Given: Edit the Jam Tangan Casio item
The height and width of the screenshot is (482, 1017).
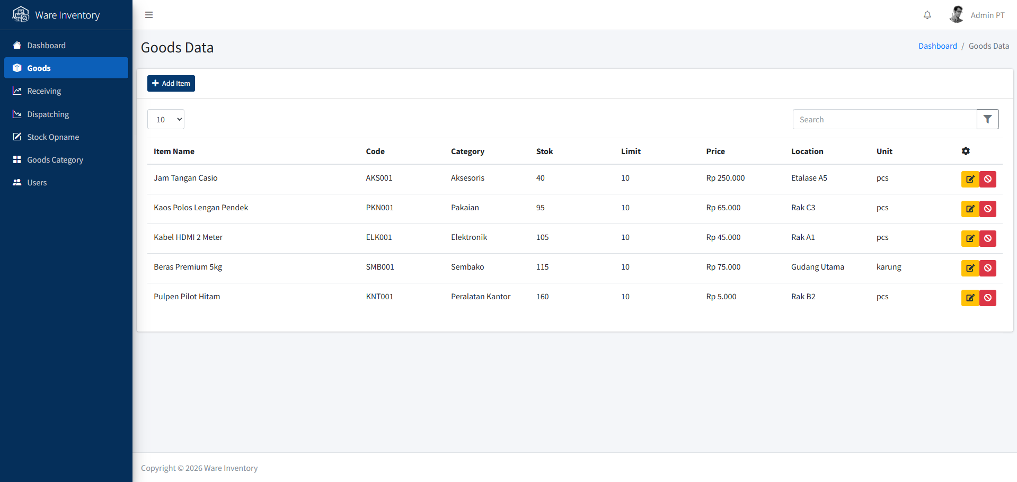Looking at the screenshot, I should pos(970,179).
